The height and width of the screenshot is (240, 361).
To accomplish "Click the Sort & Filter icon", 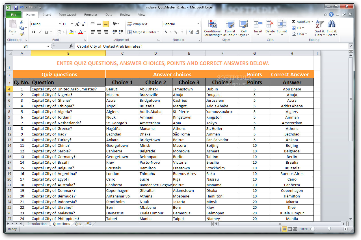I will point(320,24).
